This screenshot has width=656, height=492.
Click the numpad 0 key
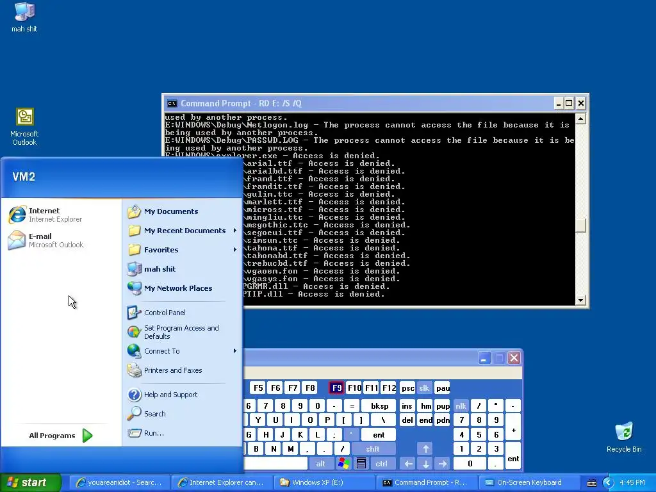point(470,463)
